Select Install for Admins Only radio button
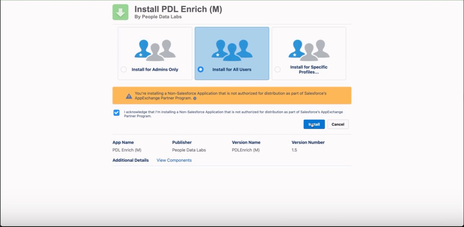Image resolution: width=464 pixels, height=227 pixels. [123, 69]
